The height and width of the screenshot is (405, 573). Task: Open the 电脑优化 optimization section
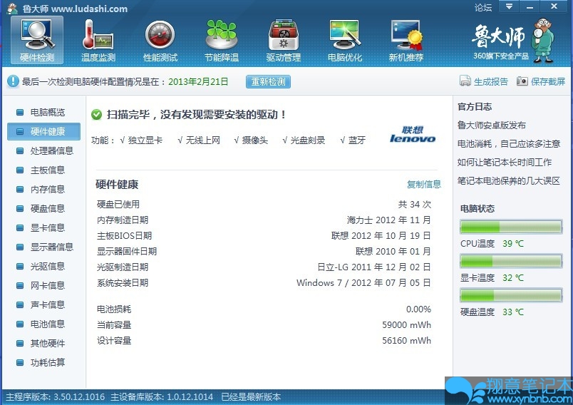[345, 40]
